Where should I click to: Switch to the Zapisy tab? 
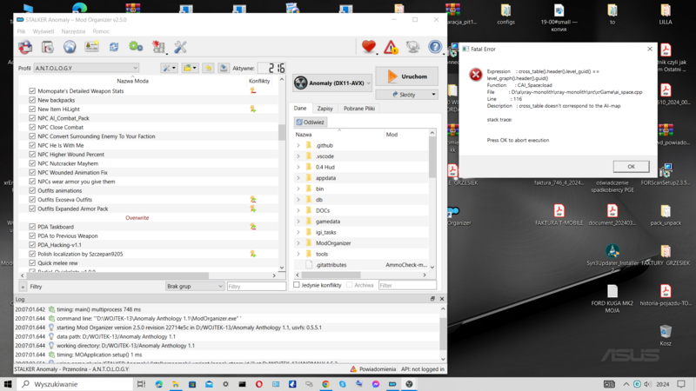325,109
